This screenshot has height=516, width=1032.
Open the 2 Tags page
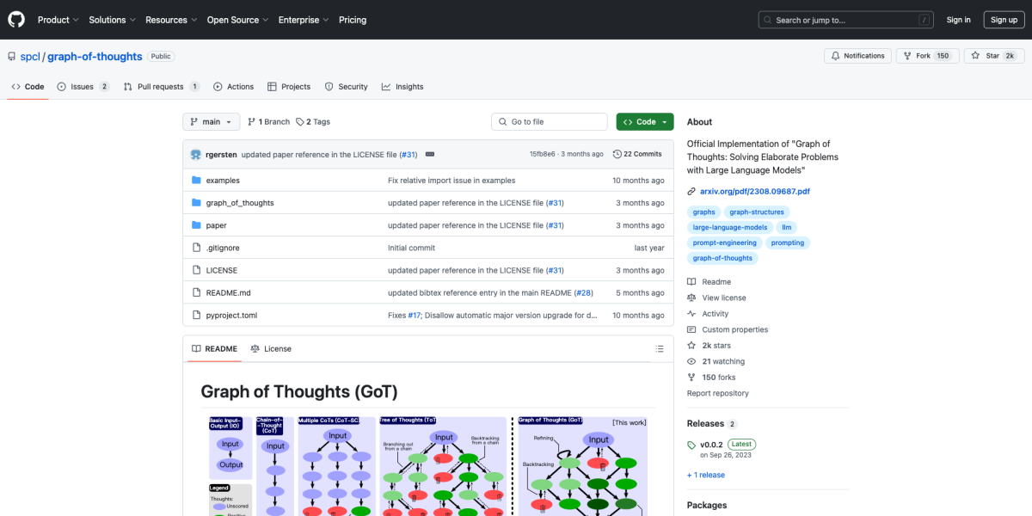(313, 122)
